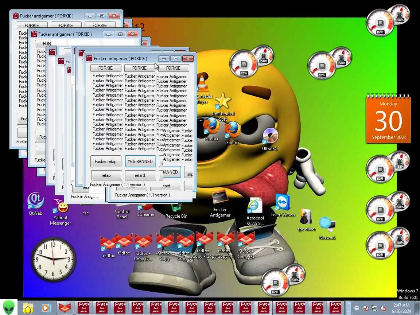Click the Show desktop strip beside the clock
This screenshot has width=420, height=315.
pos(417,308)
